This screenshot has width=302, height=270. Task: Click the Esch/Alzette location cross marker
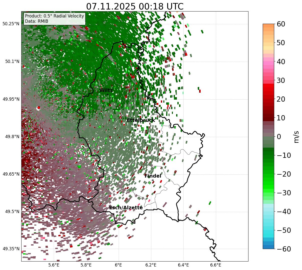pos(117,212)
